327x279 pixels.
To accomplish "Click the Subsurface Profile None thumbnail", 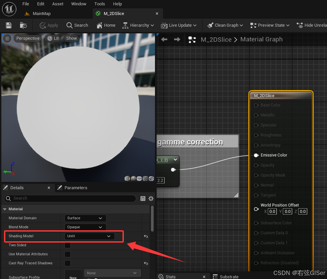I will coord(73,274).
